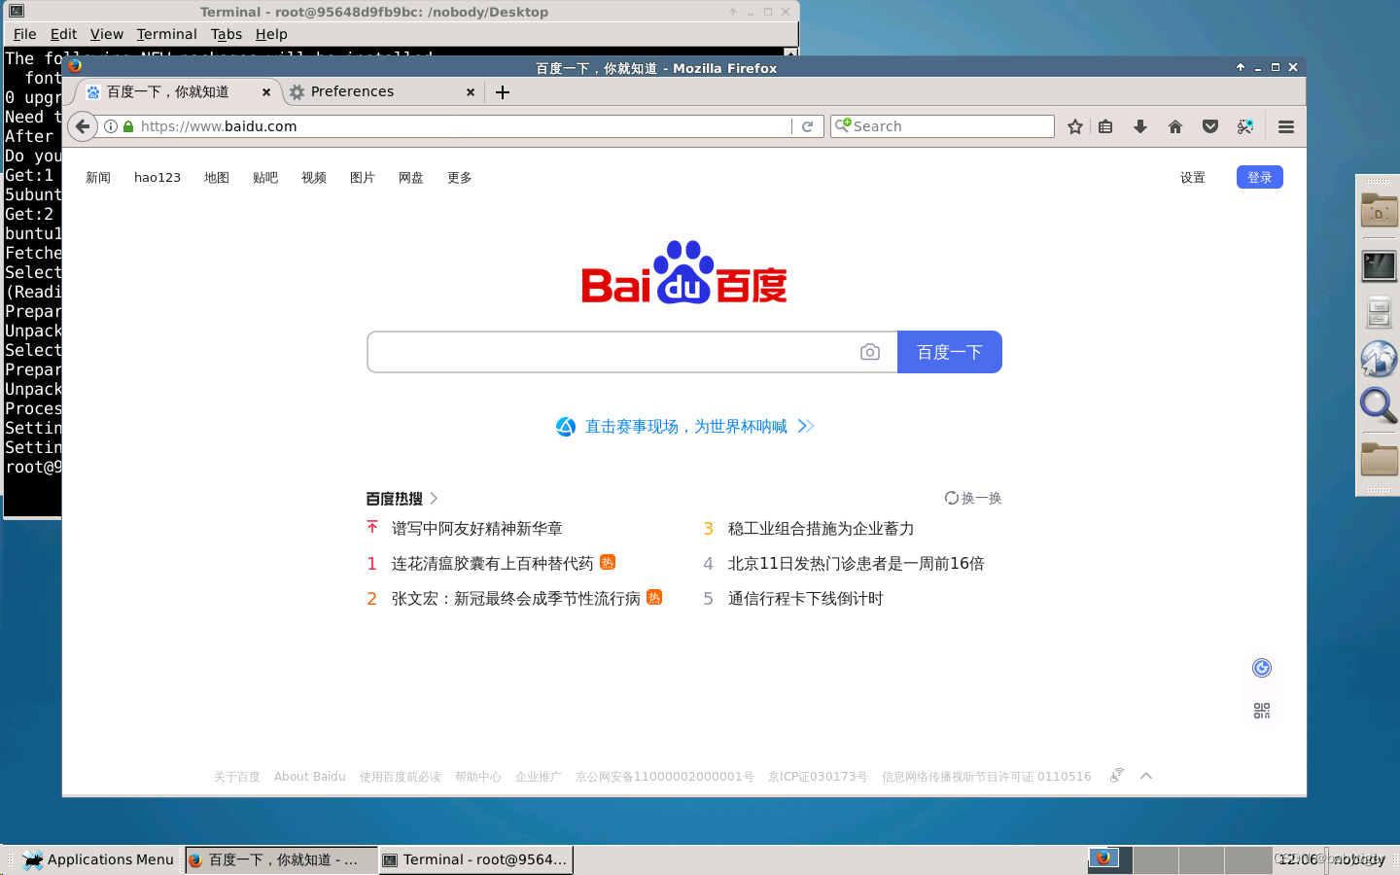1400x875 pixels.
Task: Click the Firefox icon in system tray
Action: (1103, 858)
